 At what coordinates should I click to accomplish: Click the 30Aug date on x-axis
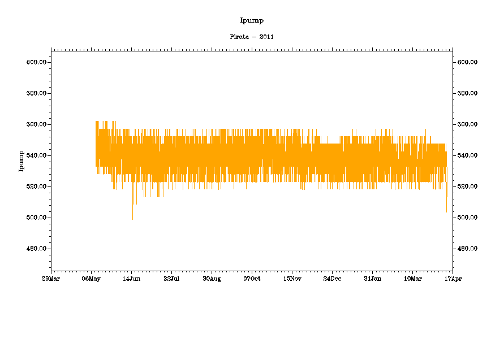[212, 279]
